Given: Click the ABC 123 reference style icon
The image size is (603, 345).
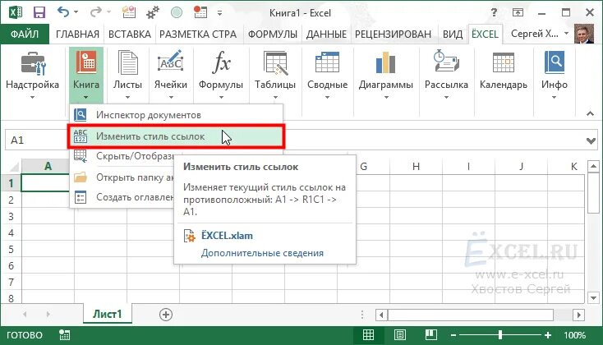Looking at the screenshot, I should [x=80, y=136].
